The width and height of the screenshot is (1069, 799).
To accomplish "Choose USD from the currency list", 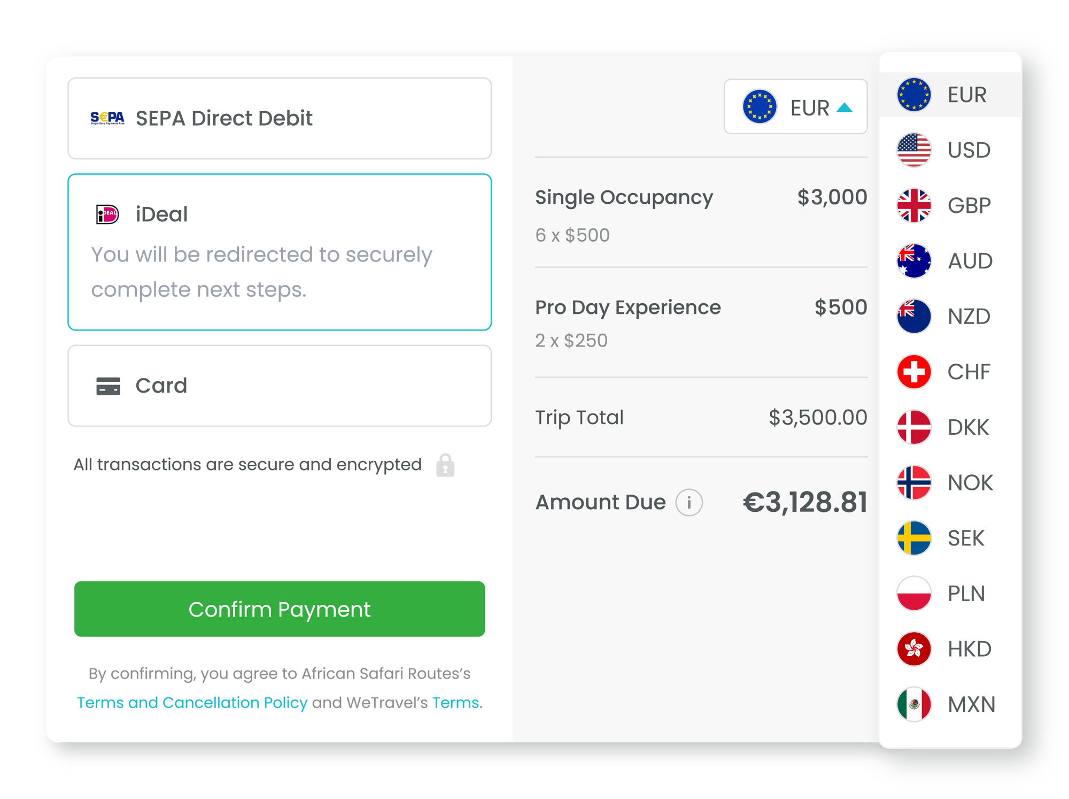I will tap(950, 150).
